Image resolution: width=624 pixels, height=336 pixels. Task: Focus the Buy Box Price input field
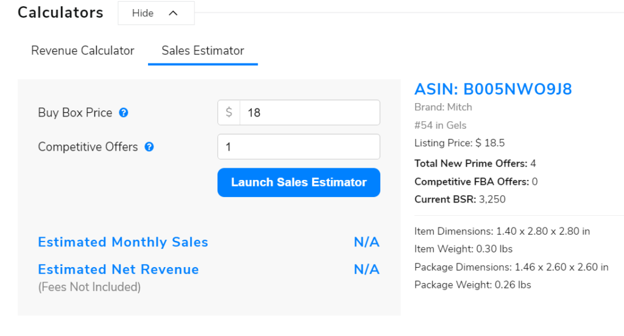pos(310,113)
